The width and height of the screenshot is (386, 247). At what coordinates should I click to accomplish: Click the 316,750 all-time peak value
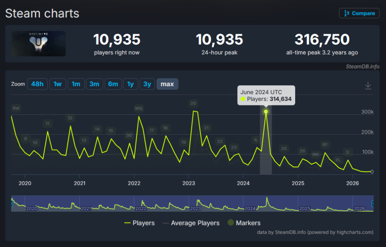[x=322, y=39]
